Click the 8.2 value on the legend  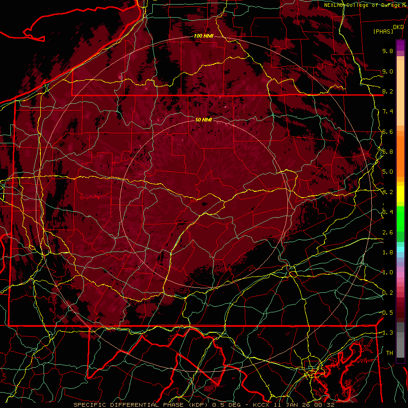[388, 91]
